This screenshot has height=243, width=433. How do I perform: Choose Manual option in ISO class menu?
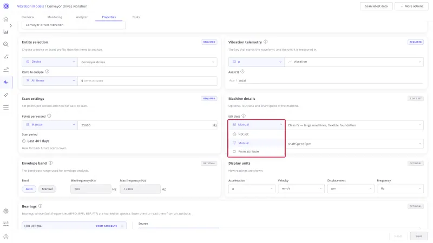pyautogui.click(x=257, y=143)
